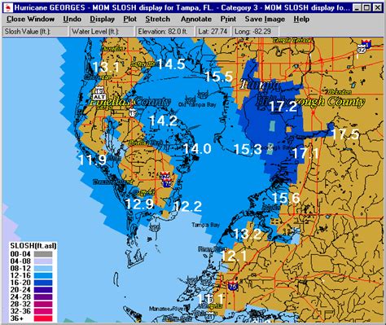Click the 12.9 surge value on map
Screen dimensions: 386x325
[x=139, y=204]
